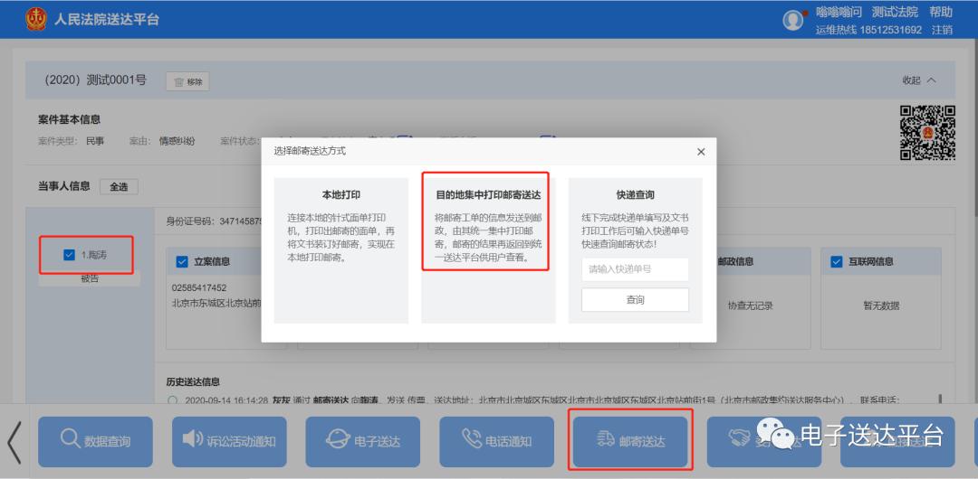The width and height of the screenshot is (978, 479).
Task: Click the phone number 02585417452
Action: 199,287
